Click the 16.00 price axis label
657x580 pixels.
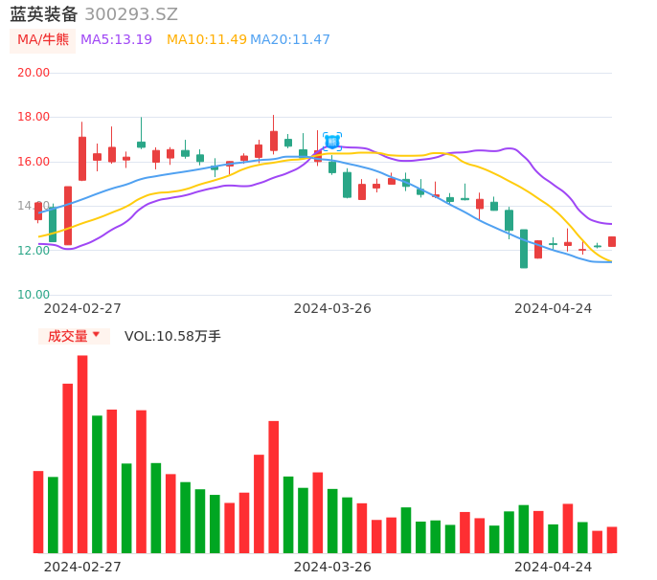pyautogui.click(x=34, y=162)
